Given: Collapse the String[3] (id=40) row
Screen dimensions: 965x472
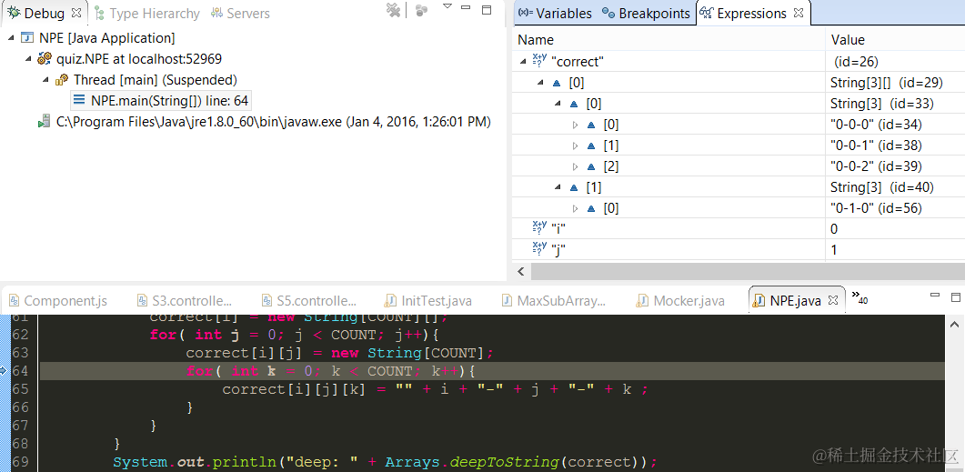Looking at the screenshot, I should [558, 187].
